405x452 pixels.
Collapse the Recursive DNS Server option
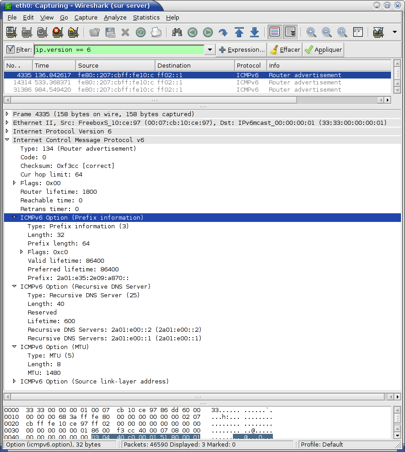(x=15, y=286)
